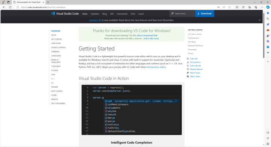Expand the Source Control section in the left navigation
The image size is (271, 147).
58,47
